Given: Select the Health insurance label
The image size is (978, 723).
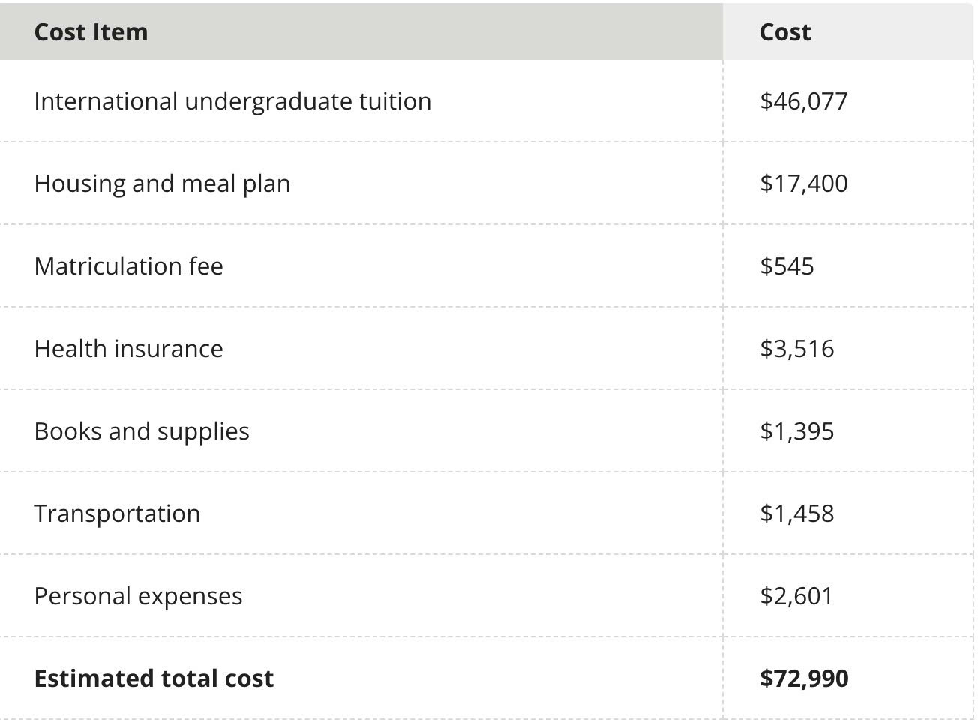Looking at the screenshot, I should 128,349.
